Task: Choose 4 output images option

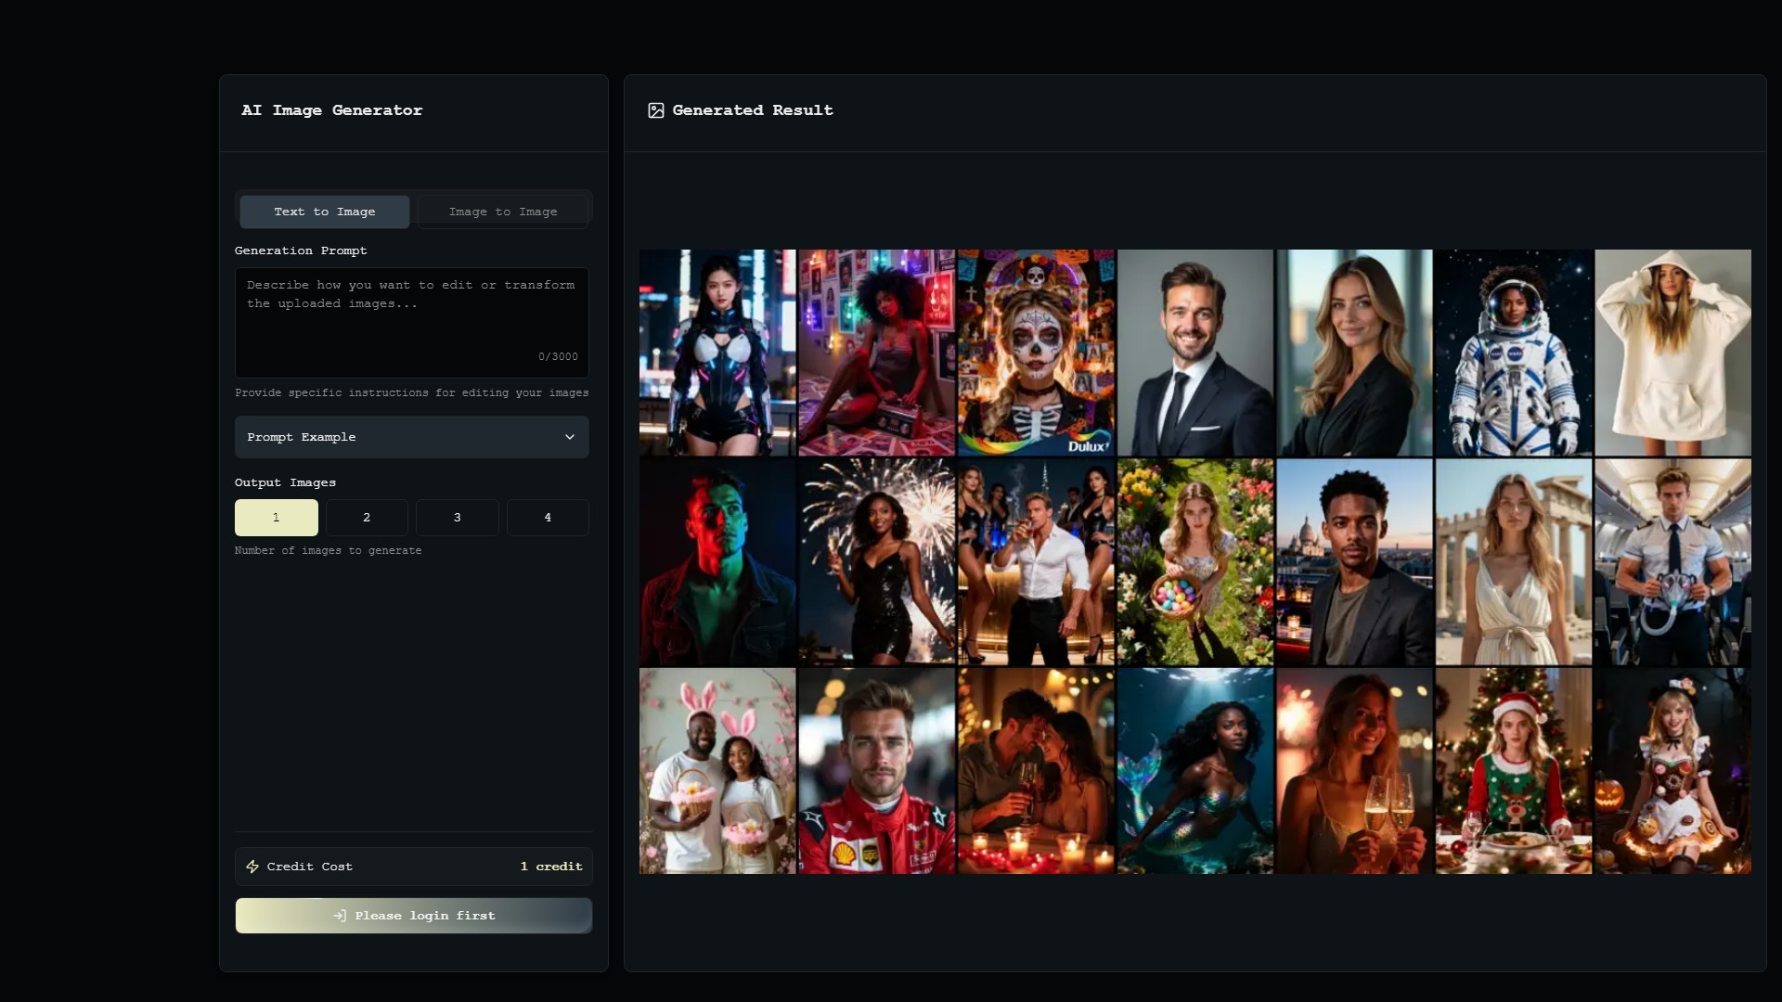Action: coord(548,518)
